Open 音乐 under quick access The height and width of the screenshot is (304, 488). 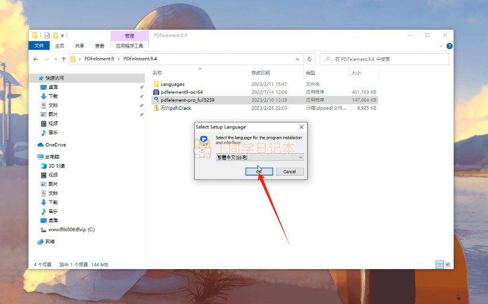53,132
